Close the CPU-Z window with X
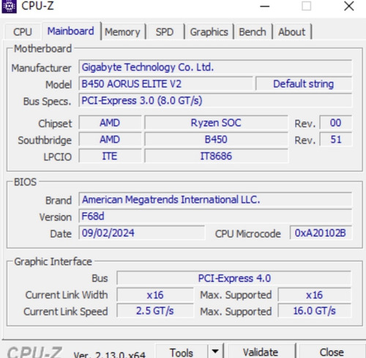This screenshot has height=358, width=366. tap(349, 6)
